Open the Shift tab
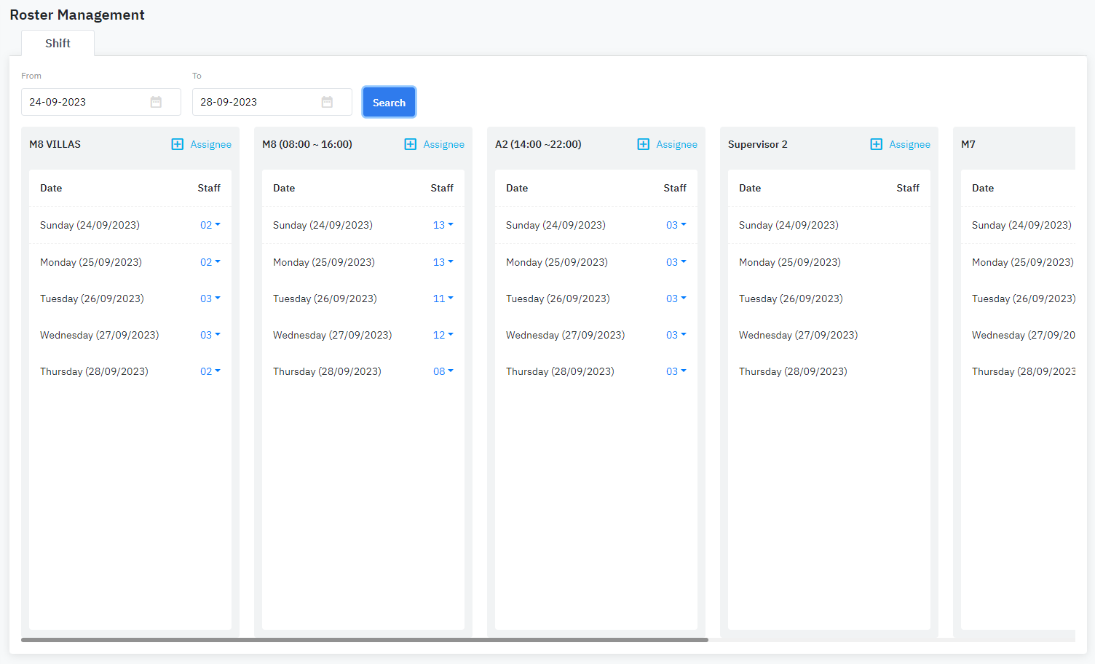The image size is (1095, 664). 58,44
